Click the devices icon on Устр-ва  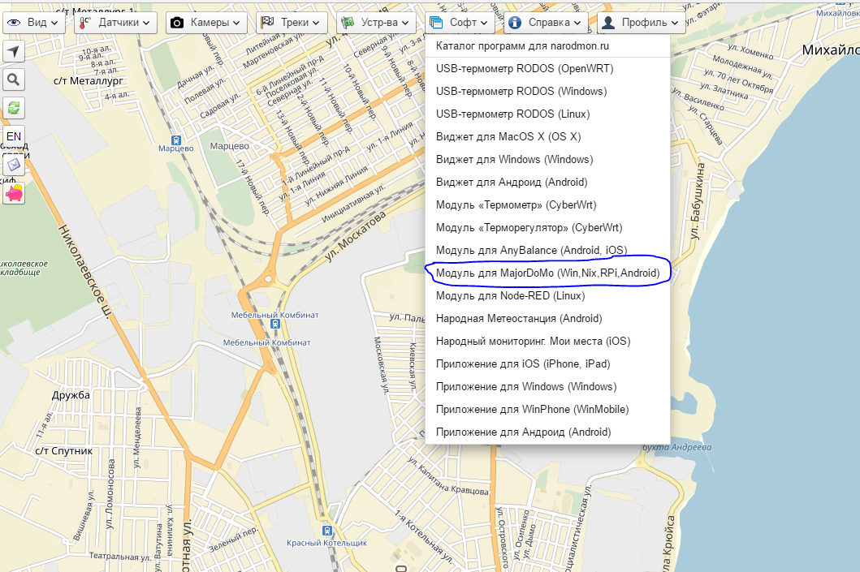pos(348,23)
